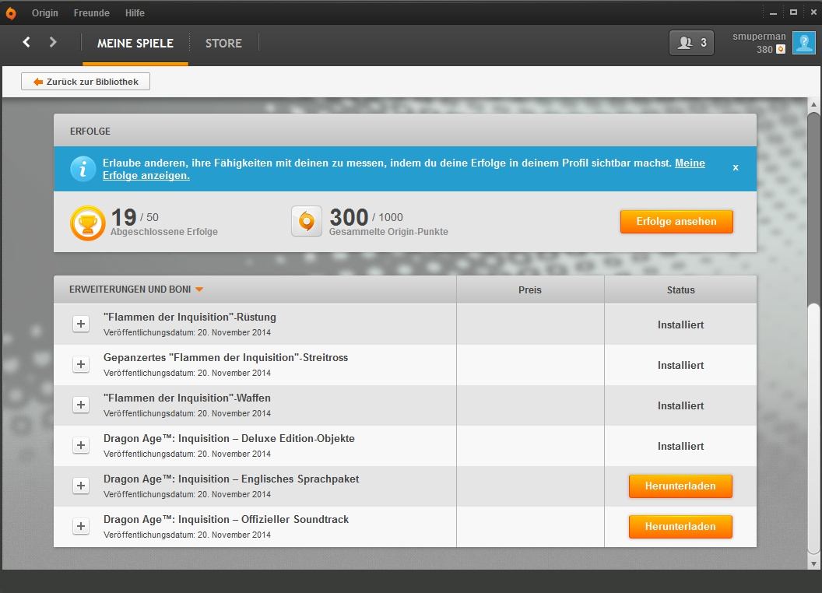Click the Status column header
822x593 pixels.
tap(680, 290)
